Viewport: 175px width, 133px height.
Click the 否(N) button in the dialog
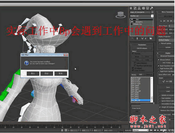(x=47, y=74)
